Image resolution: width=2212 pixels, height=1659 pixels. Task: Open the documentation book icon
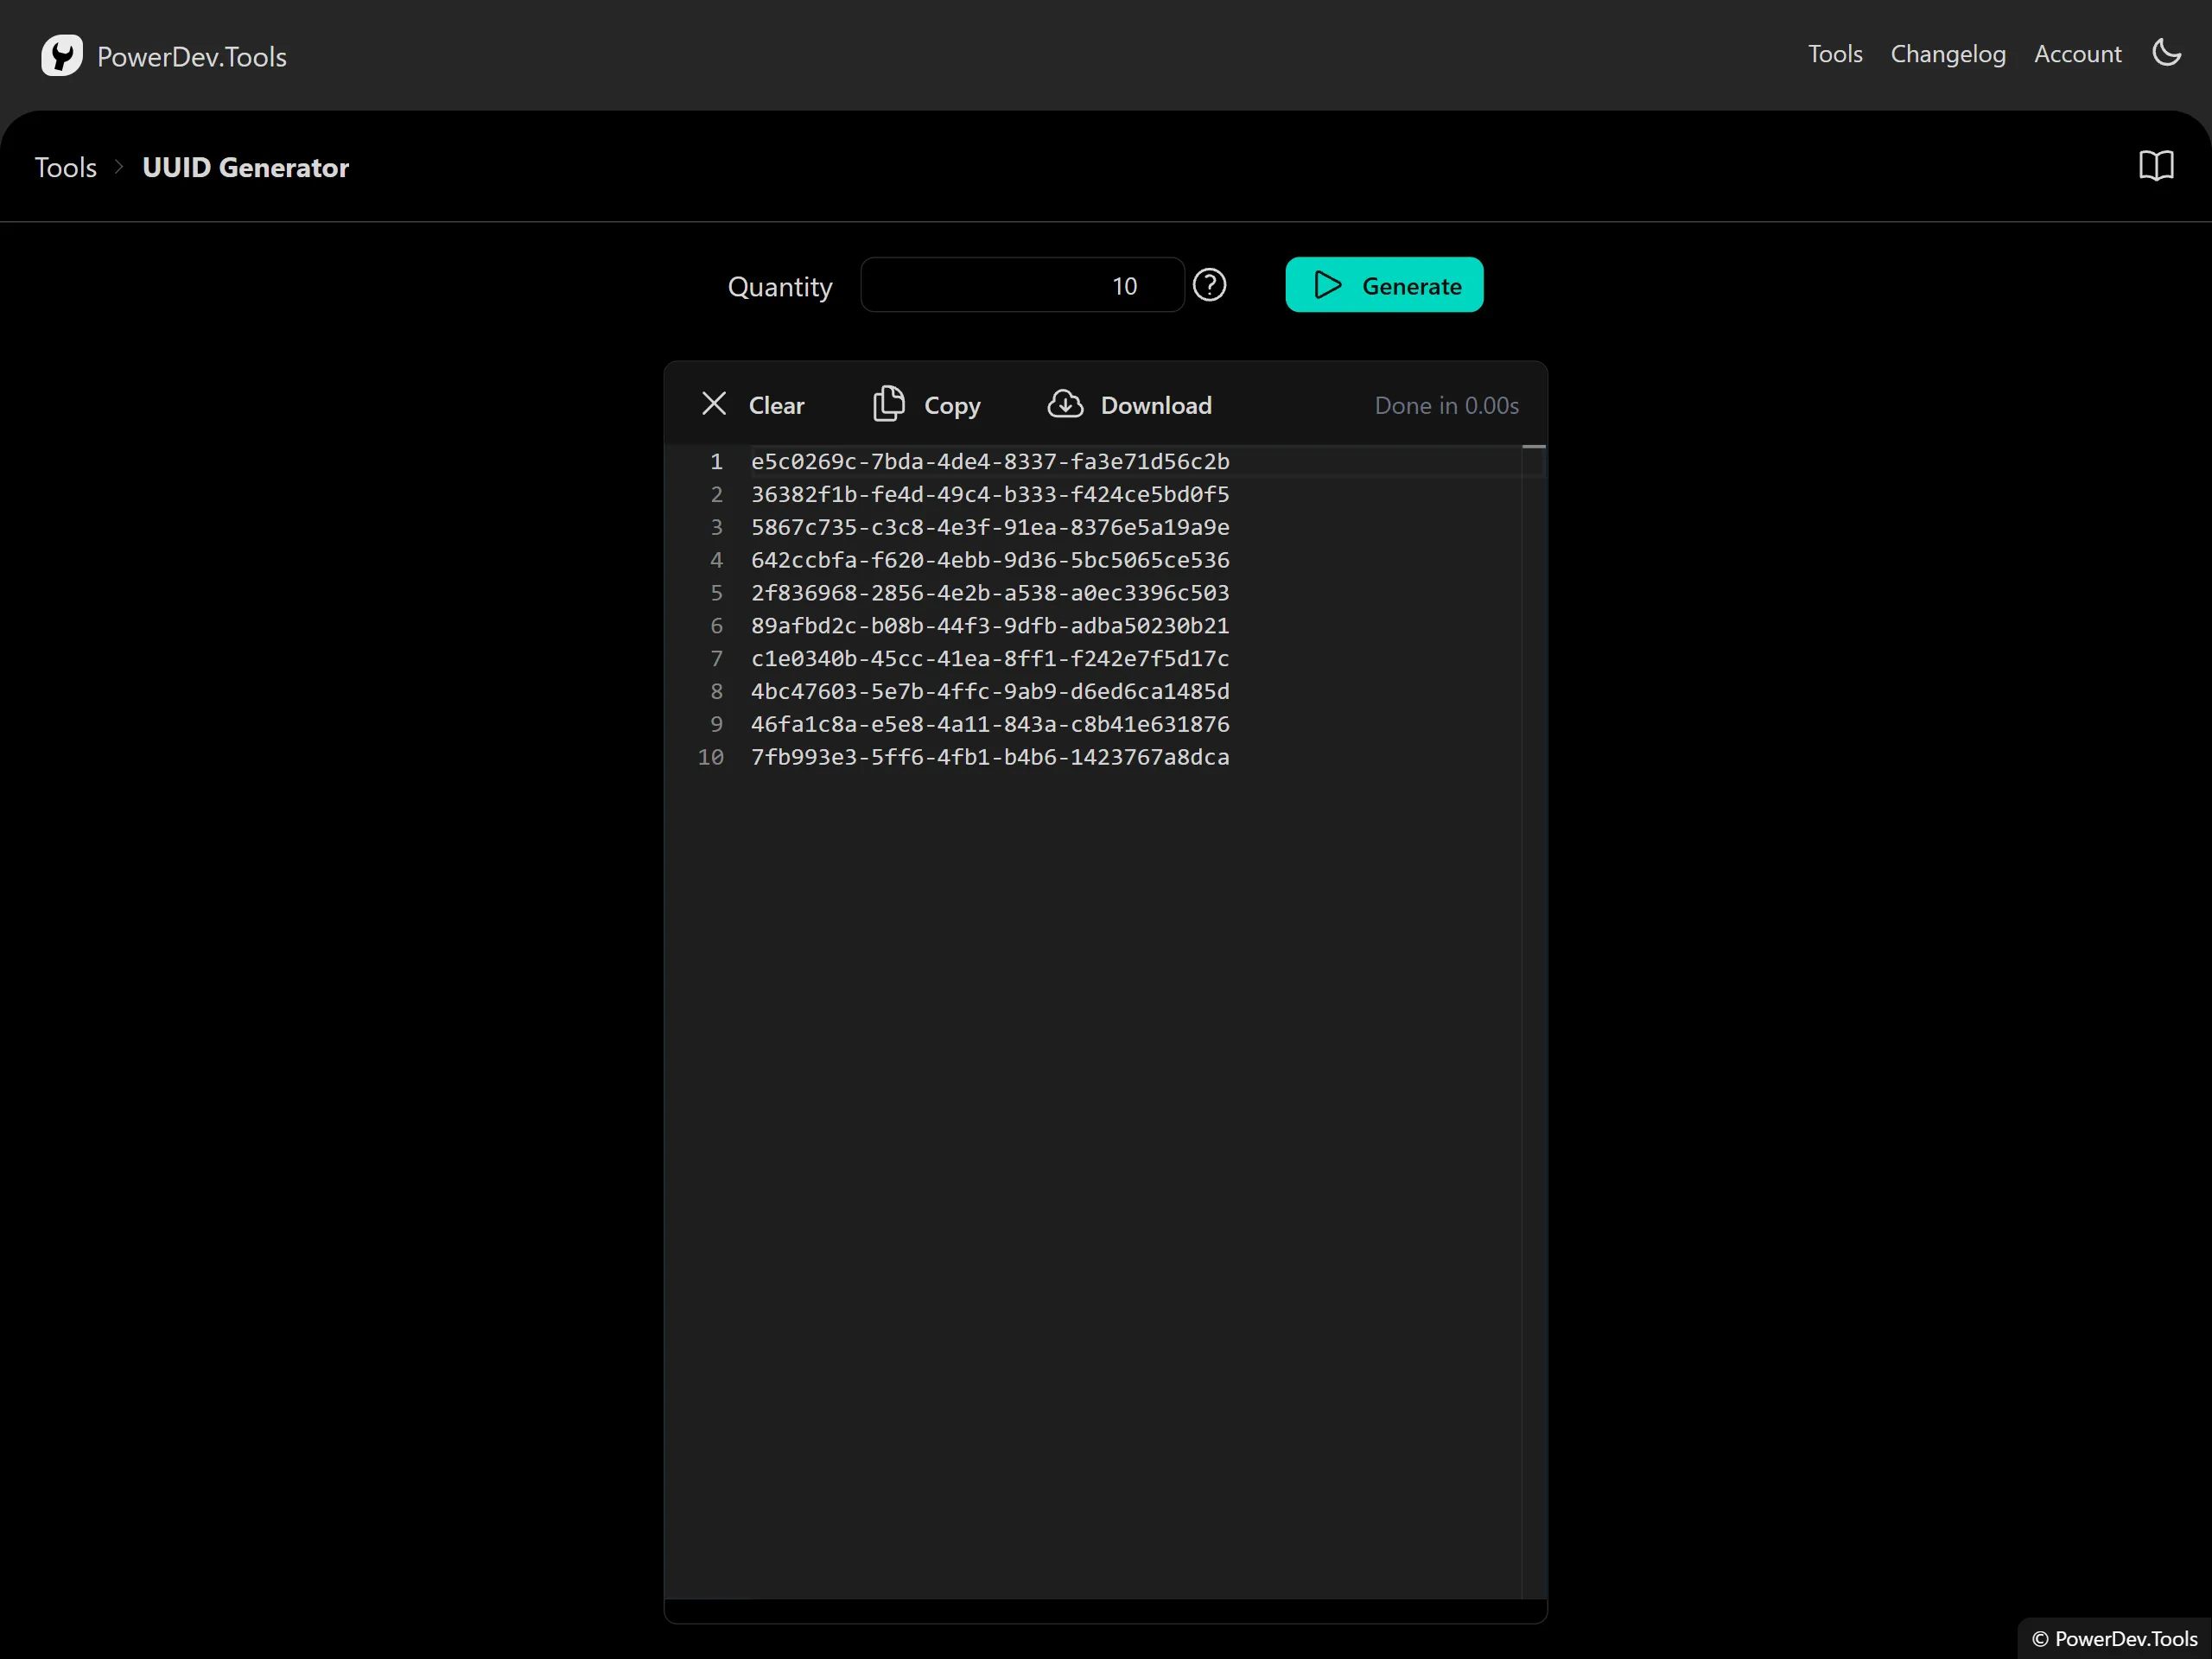coord(2156,166)
